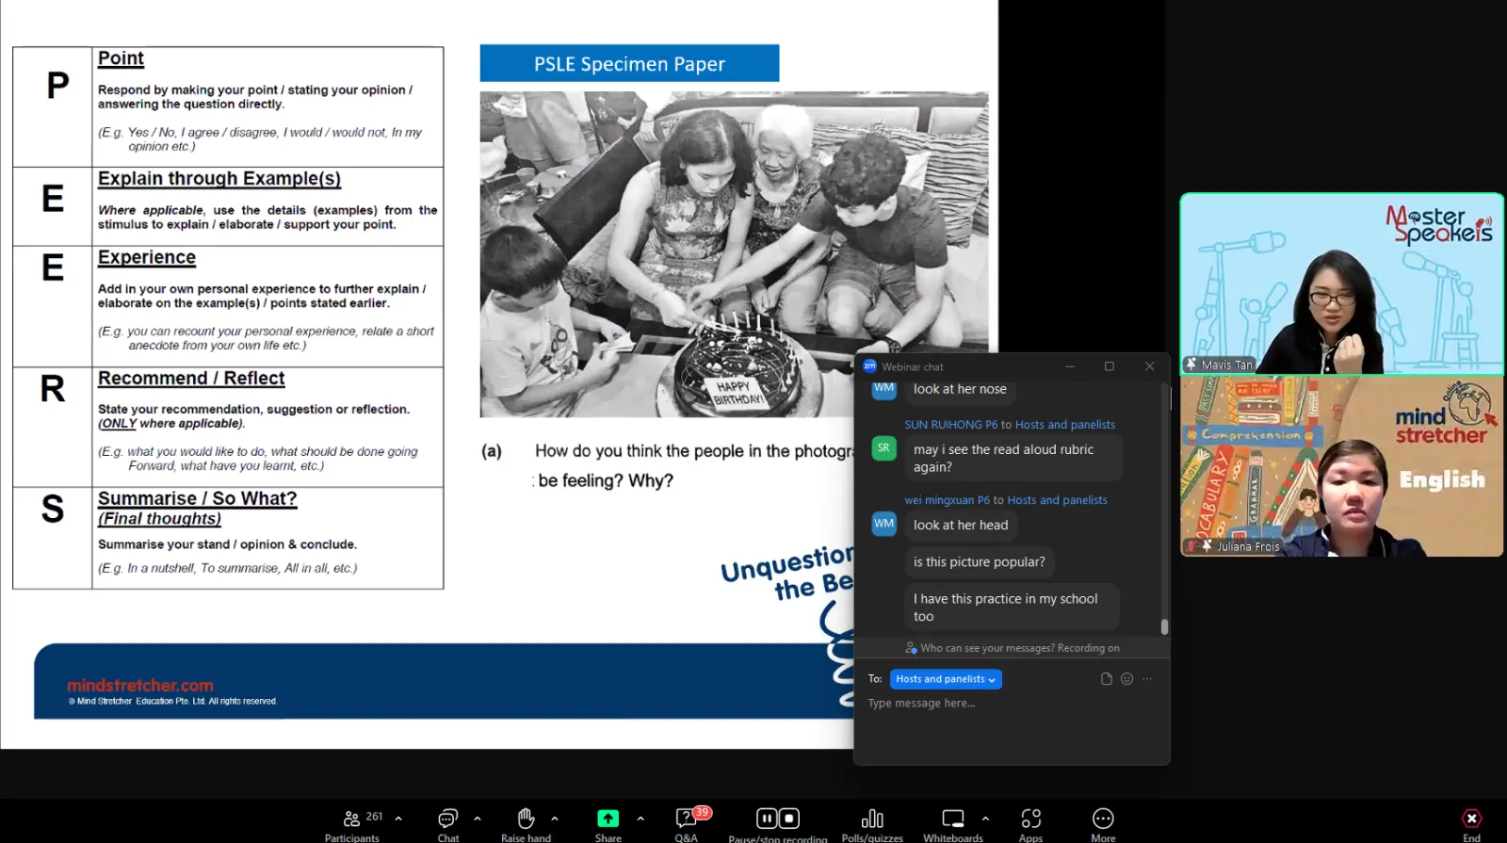Viewport: 1507px width, 843px height.
Task: Open the Apps icon
Action: [x=1030, y=824]
